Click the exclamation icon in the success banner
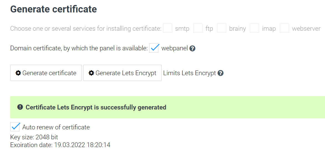 [x=20, y=107]
